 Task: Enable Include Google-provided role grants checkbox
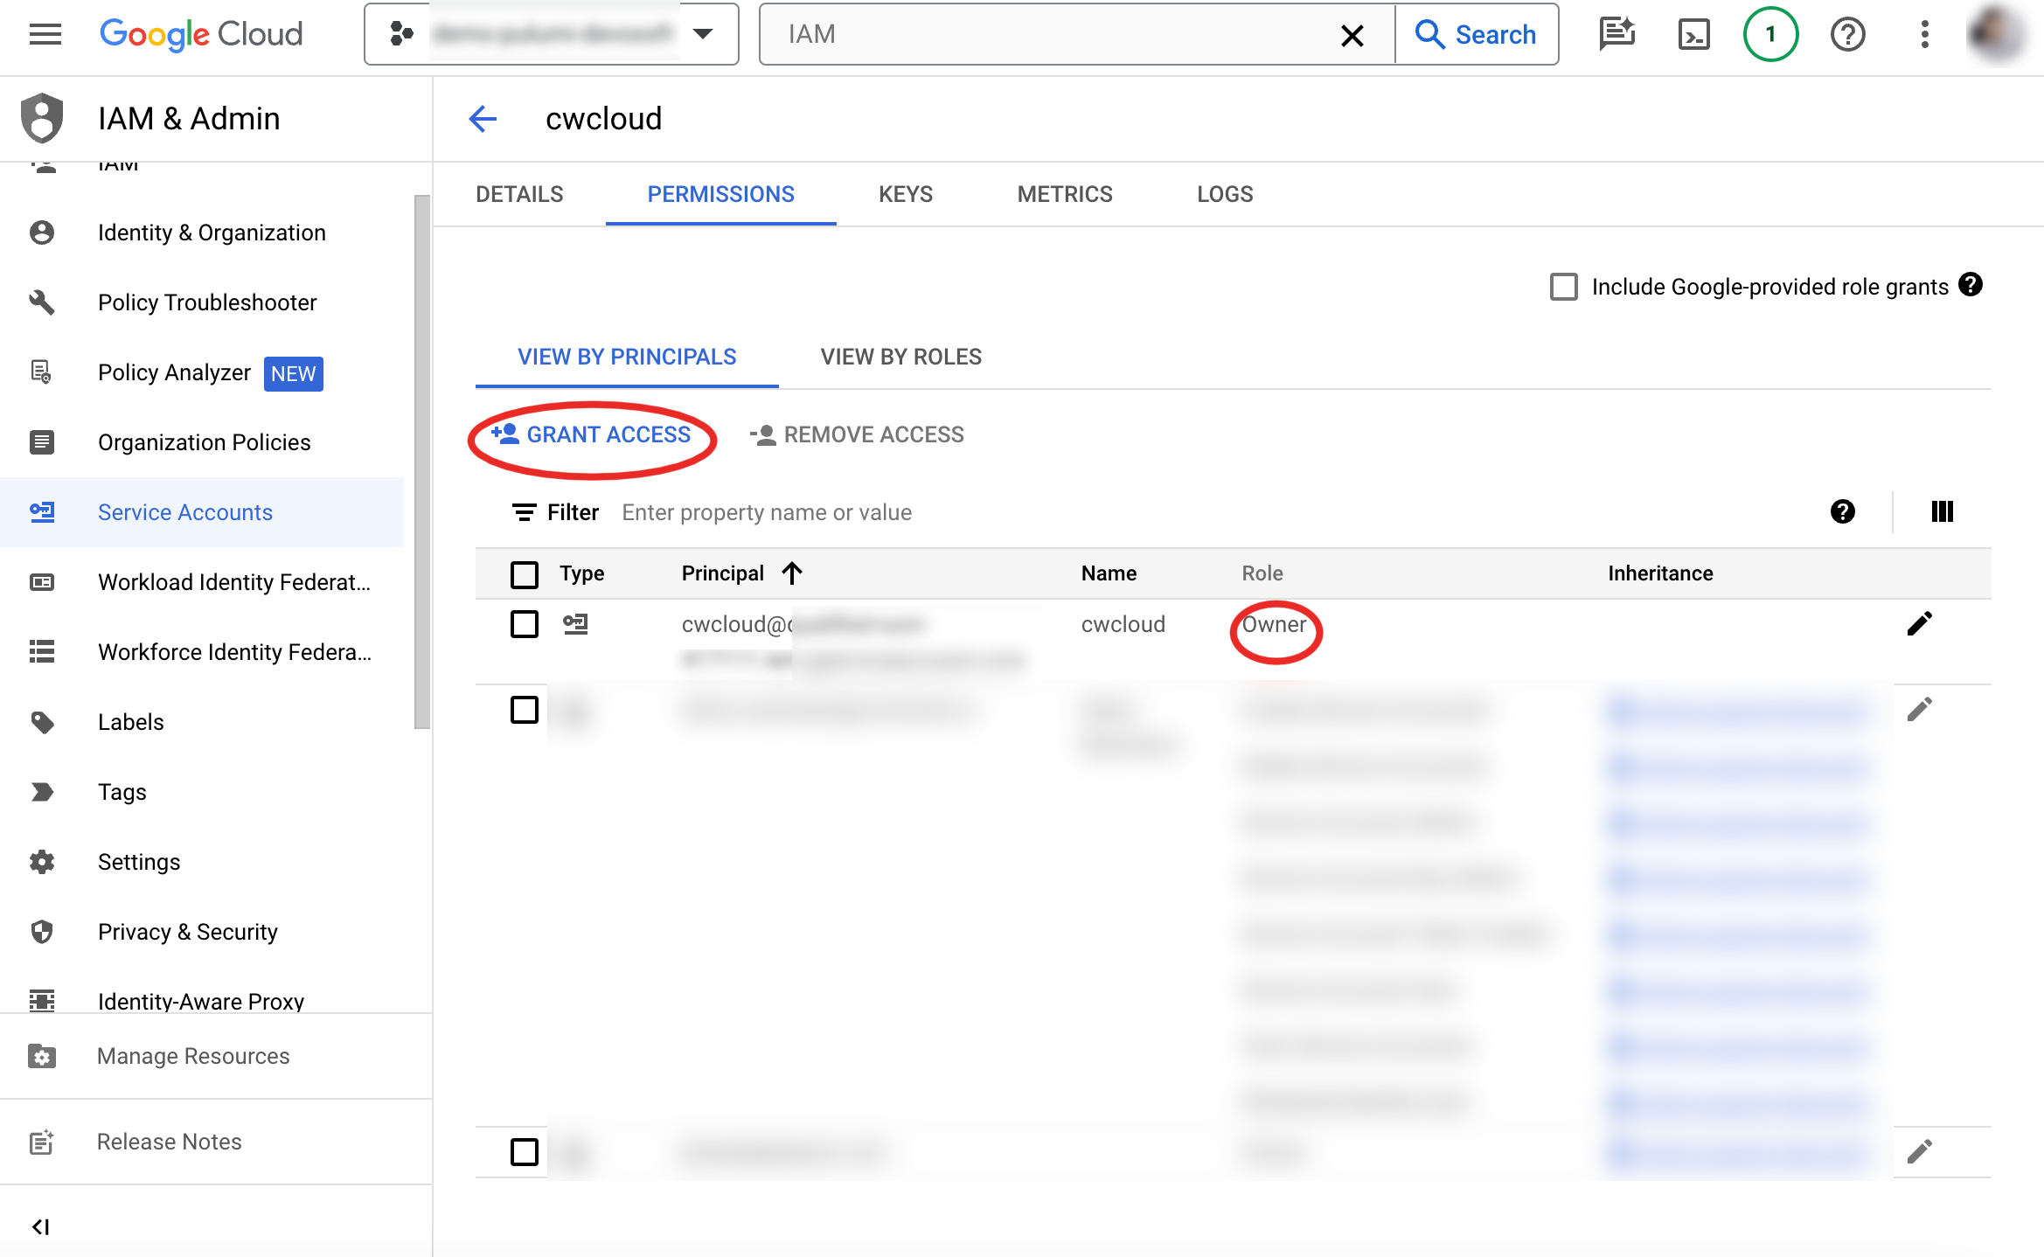tap(1563, 287)
